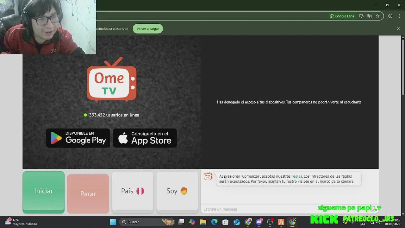Open Microsoft Edge from the taskbar
Image resolution: width=405 pixels, height=228 pixels.
(214, 222)
